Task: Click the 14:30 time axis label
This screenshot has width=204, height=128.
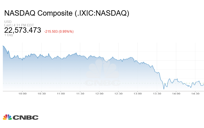Action: [195, 93]
